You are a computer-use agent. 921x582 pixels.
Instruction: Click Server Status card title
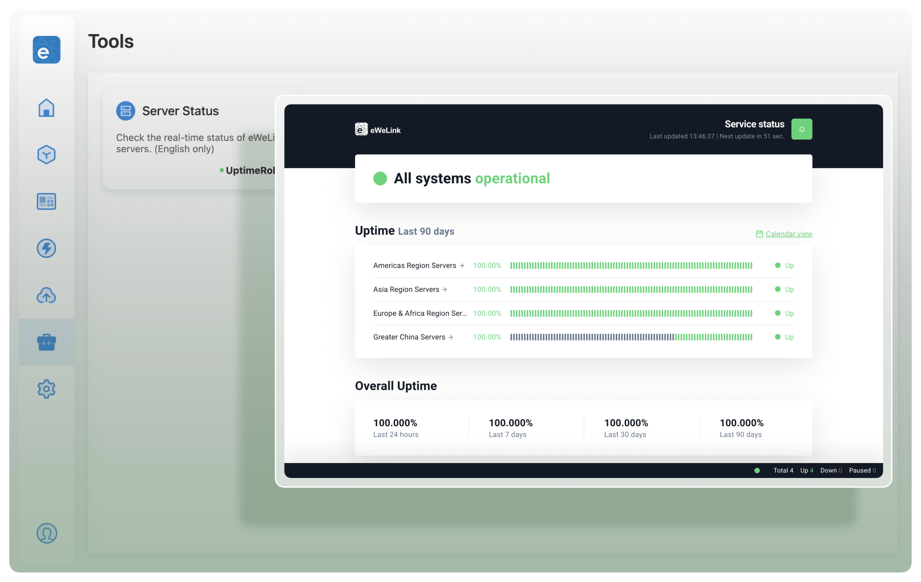point(180,111)
